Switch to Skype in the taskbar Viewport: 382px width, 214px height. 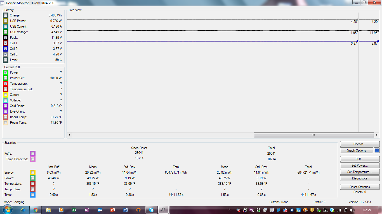[x=151, y=210]
